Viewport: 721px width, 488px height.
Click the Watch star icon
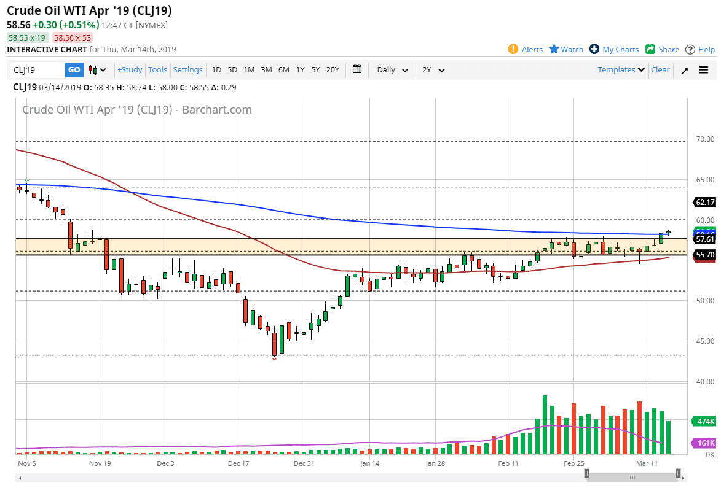click(553, 49)
